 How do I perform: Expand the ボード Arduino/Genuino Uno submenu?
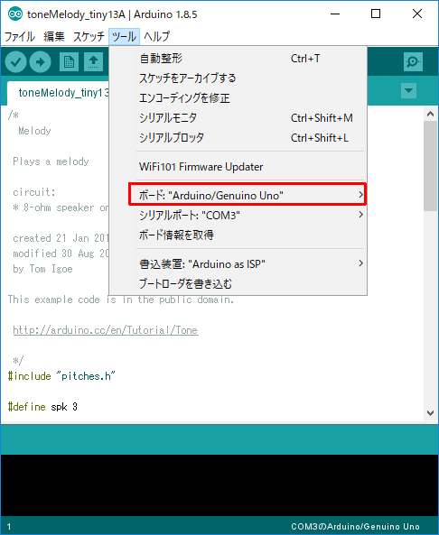[248, 195]
